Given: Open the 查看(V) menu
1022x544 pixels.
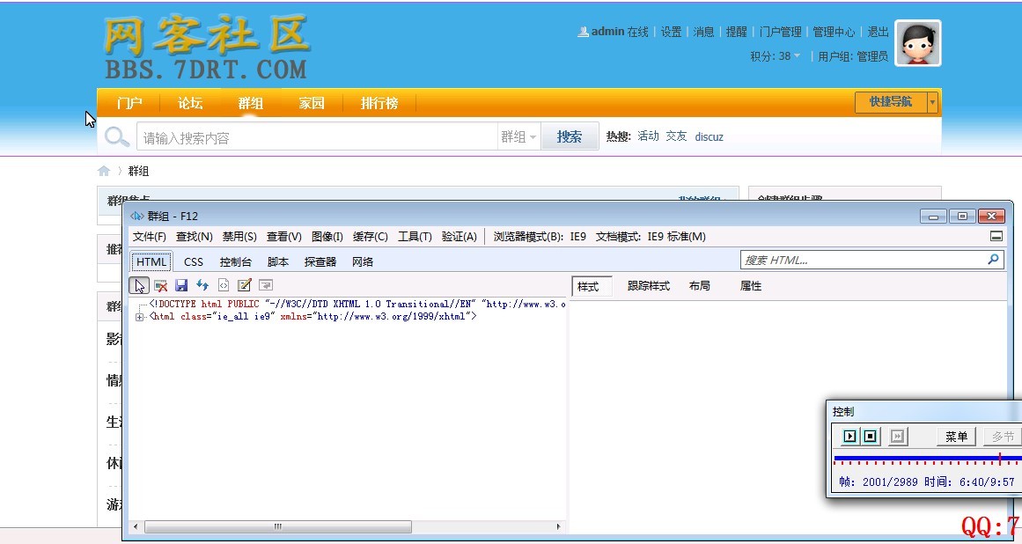Looking at the screenshot, I should point(283,237).
